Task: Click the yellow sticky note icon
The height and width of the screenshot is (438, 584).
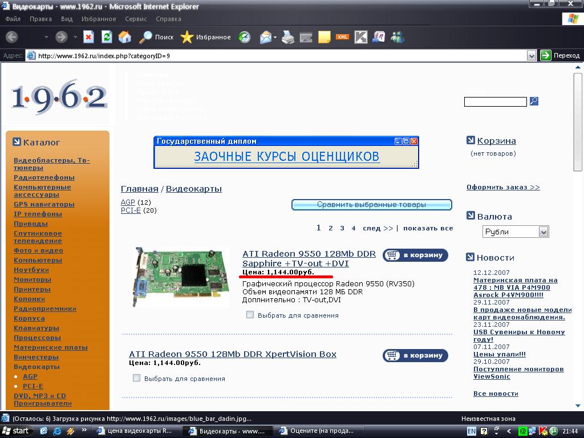Action: [x=325, y=37]
